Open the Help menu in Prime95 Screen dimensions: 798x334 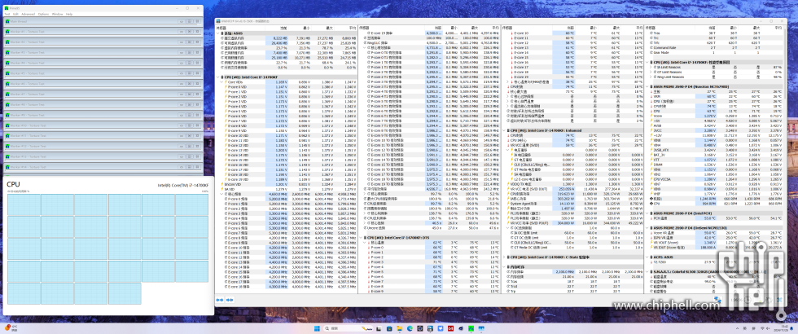click(69, 14)
